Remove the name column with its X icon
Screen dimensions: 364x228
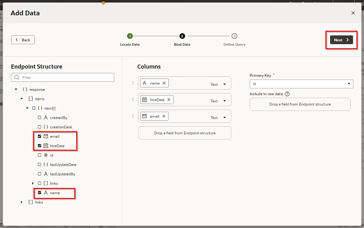point(164,83)
